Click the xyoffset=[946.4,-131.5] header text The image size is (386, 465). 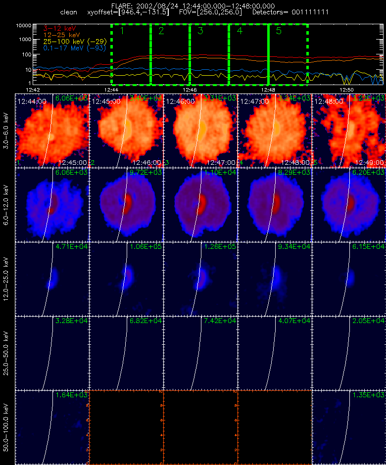pos(128,12)
